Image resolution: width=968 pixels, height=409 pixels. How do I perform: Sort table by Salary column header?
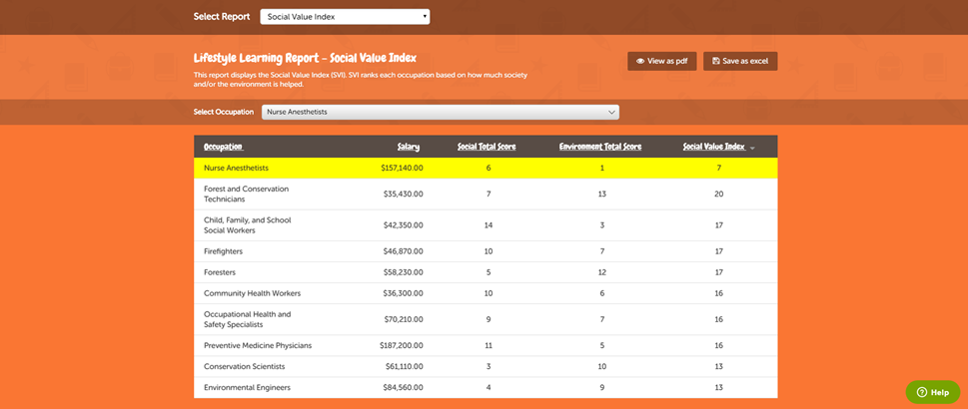point(408,147)
